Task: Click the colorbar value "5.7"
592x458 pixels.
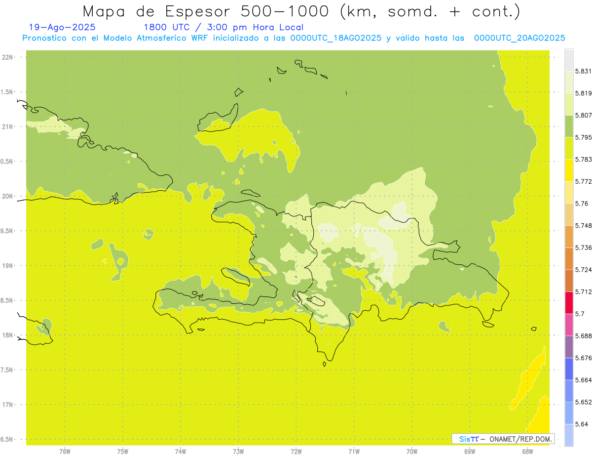Action: pos(580,314)
